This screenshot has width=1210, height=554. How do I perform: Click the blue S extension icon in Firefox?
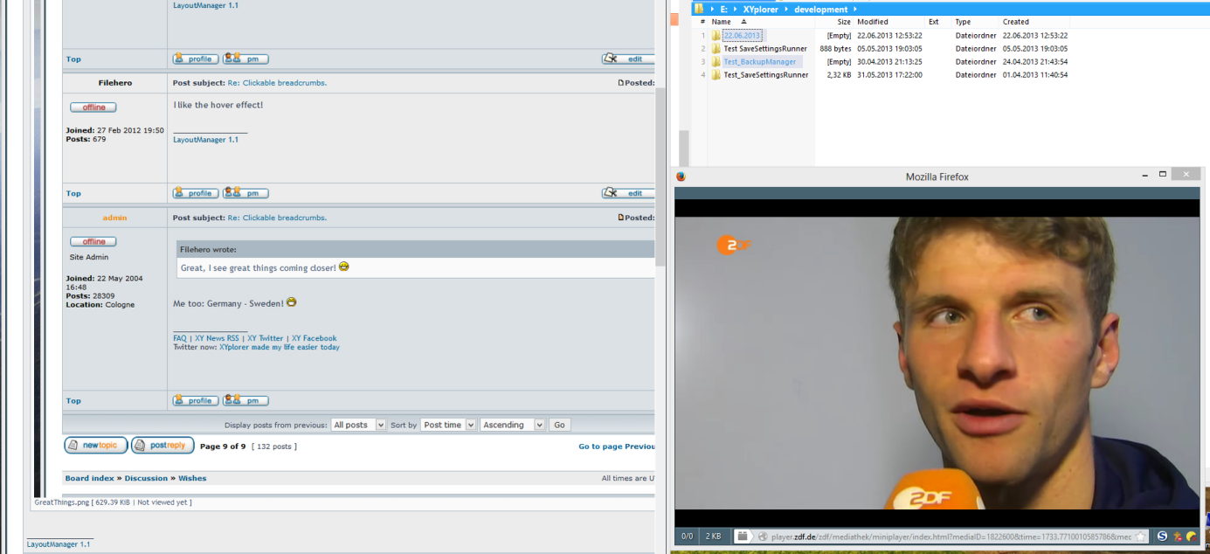[x=1163, y=537]
